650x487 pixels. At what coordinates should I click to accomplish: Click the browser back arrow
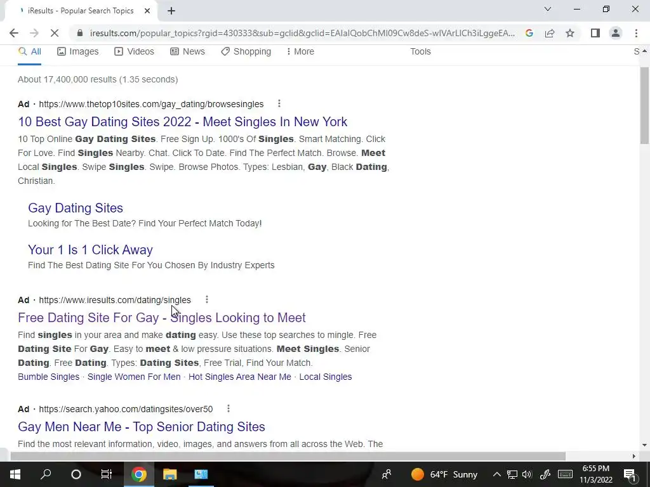[14, 33]
